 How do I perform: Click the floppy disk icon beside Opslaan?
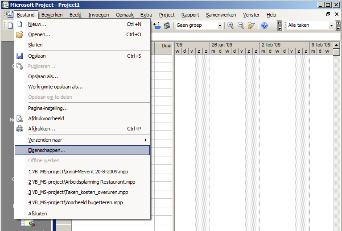click(20, 56)
